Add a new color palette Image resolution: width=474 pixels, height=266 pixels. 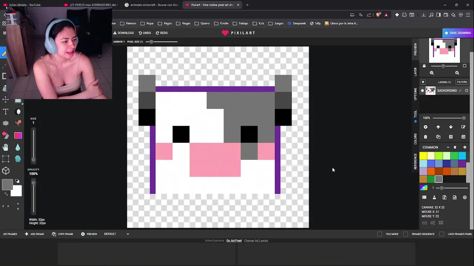pos(465,147)
